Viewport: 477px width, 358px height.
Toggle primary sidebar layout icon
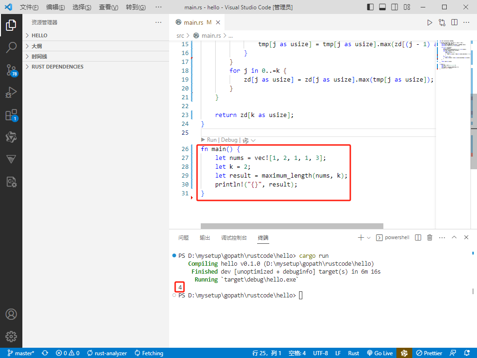(370, 7)
